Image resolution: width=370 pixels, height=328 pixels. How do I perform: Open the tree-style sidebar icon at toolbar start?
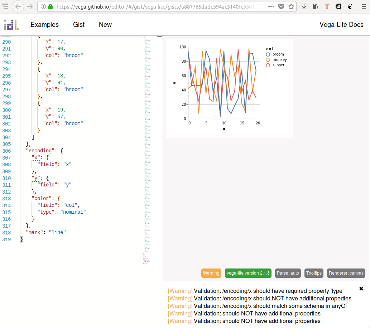click(5, 6)
